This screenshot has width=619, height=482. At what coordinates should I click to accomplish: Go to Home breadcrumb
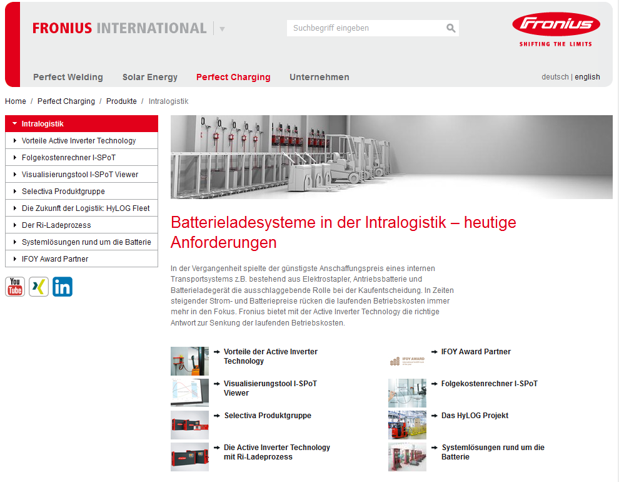(x=16, y=101)
